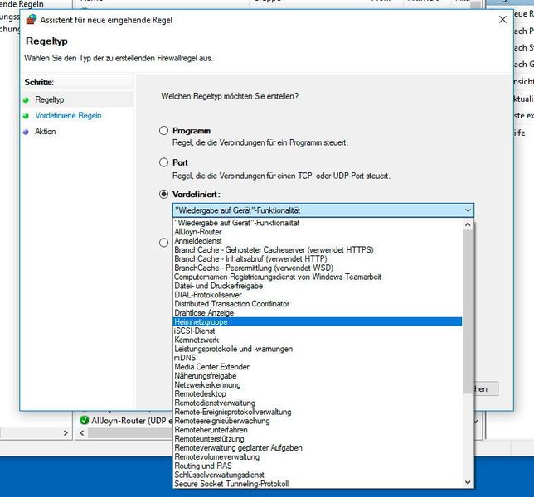534x497 pixels.
Task: Click the purple bullet beside Aktion
Action: point(26,132)
